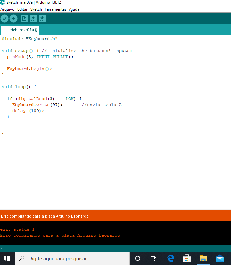This screenshot has width=231, height=265.
Task: Click the 'Keyboard.write(97);' statement
Action: click(x=37, y=105)
